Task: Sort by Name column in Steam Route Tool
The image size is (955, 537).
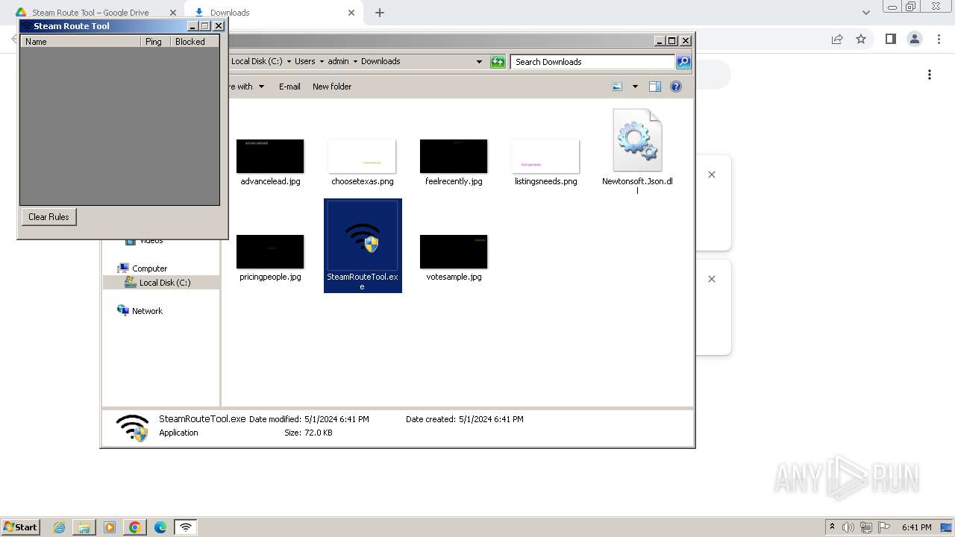Action: [81, 42]
